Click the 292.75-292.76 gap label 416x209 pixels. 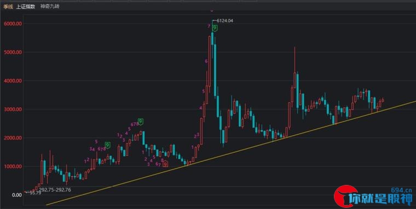pos(55,190)
